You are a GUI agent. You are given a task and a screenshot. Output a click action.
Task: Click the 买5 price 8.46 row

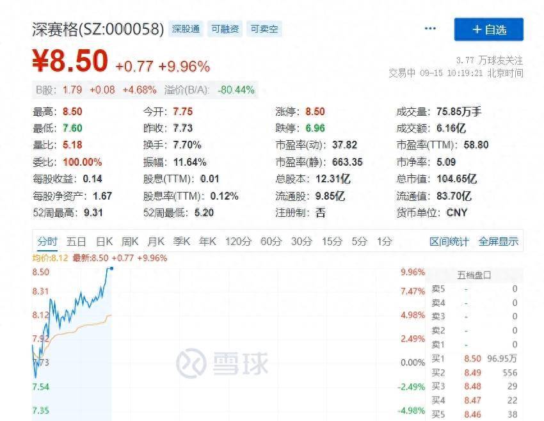pyautogui.click(x=474, y=415)
